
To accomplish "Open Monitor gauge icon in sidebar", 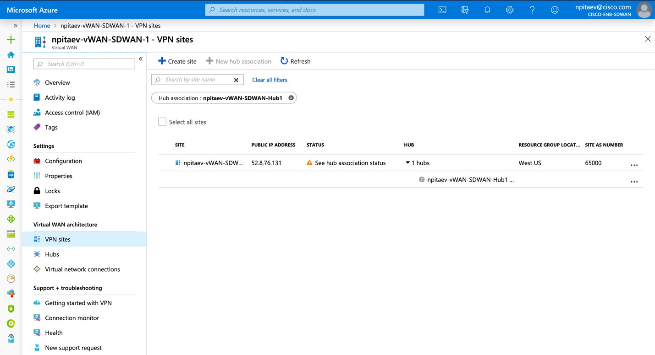I will click(11, 279).
